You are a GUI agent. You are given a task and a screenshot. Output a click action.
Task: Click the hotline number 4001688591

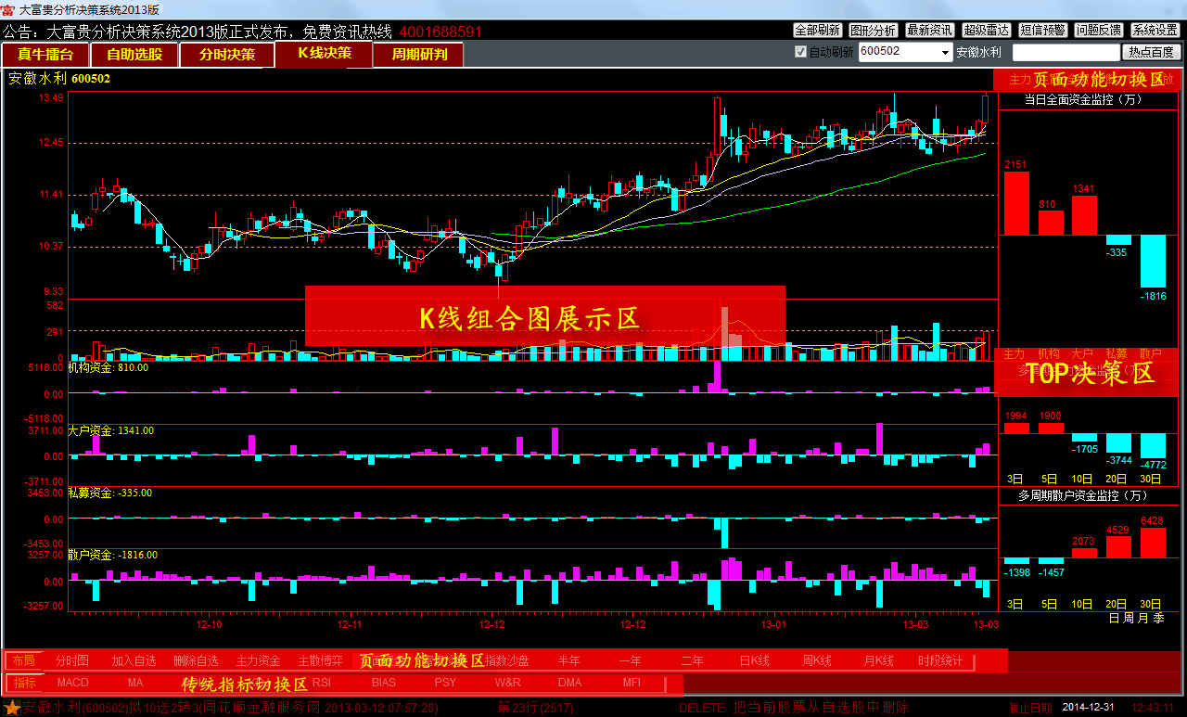441,32
